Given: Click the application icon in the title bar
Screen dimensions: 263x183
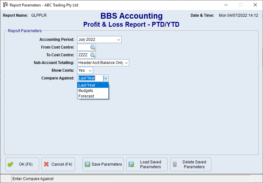Looking at the screenshot, I should click(5, 5).
